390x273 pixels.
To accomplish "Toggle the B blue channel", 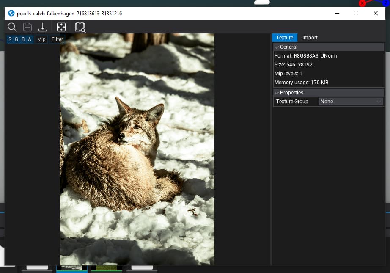I will click(23, 39).
